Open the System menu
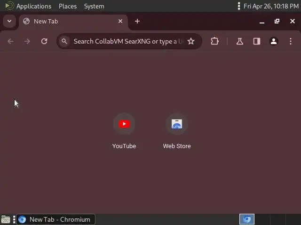 point(94,6)
